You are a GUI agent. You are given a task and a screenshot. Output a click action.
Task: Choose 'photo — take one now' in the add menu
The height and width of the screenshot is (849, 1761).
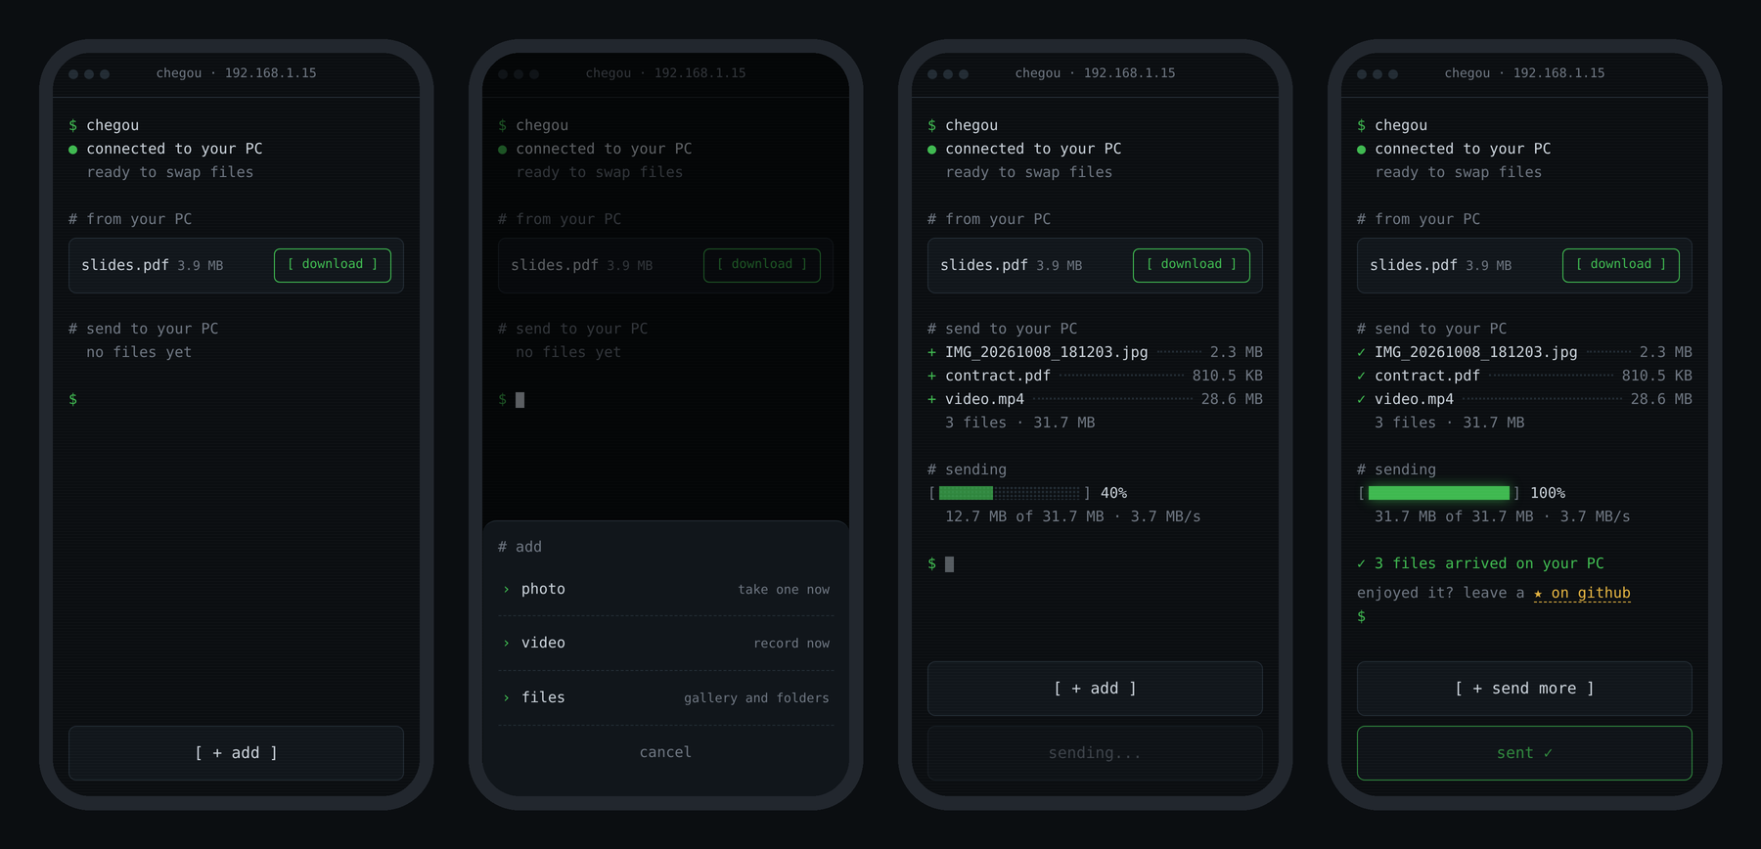[x=665, y=589]
